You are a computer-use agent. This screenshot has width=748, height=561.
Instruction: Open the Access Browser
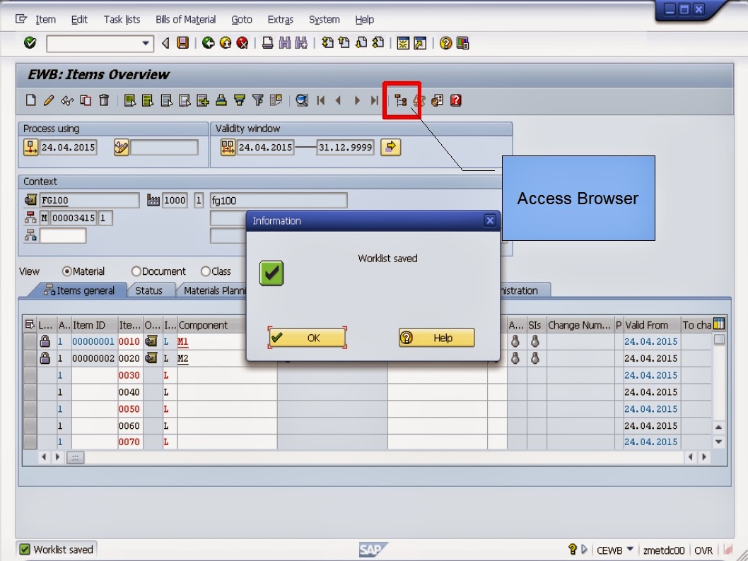(400, 100)
